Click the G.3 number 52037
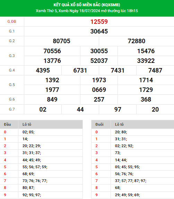The width and height of the screenshot is (174, 199). point(99,61)
